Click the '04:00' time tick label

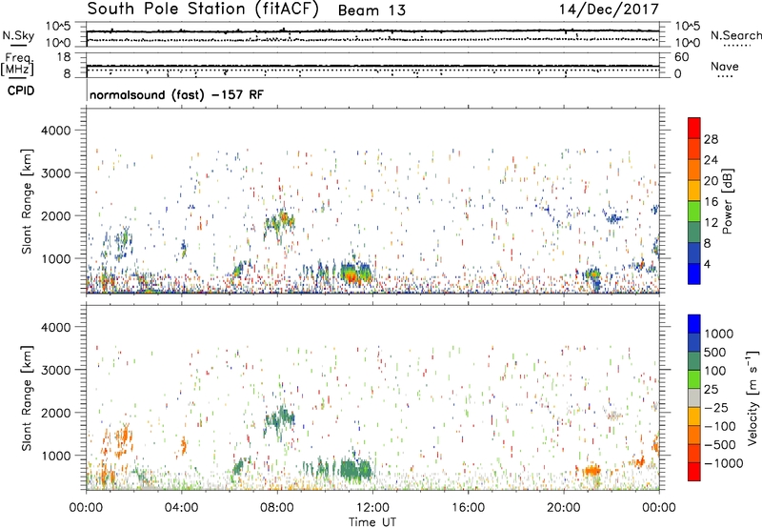tap(181, 508)
